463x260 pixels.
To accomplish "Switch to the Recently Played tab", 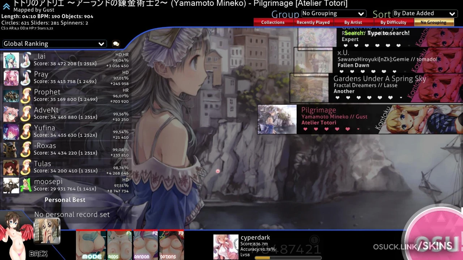I will point(313,22).
